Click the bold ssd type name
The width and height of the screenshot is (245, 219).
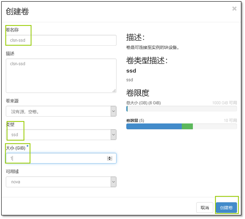[131, 71]
